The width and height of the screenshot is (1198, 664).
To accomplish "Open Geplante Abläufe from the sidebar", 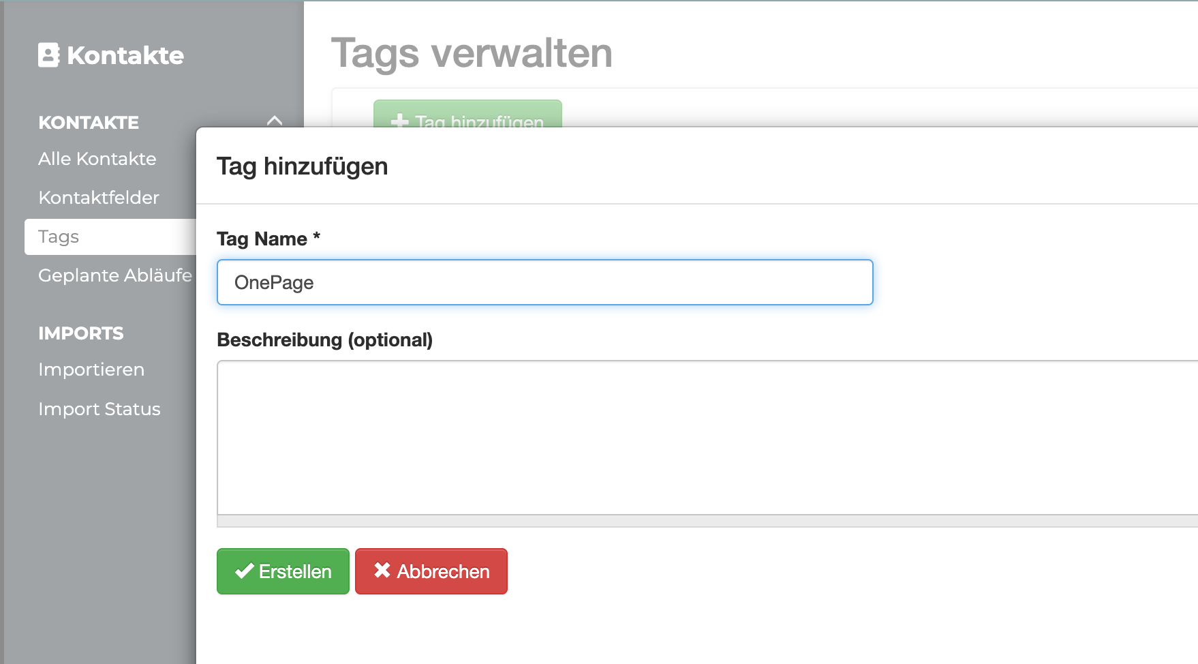I will [114, 275].
